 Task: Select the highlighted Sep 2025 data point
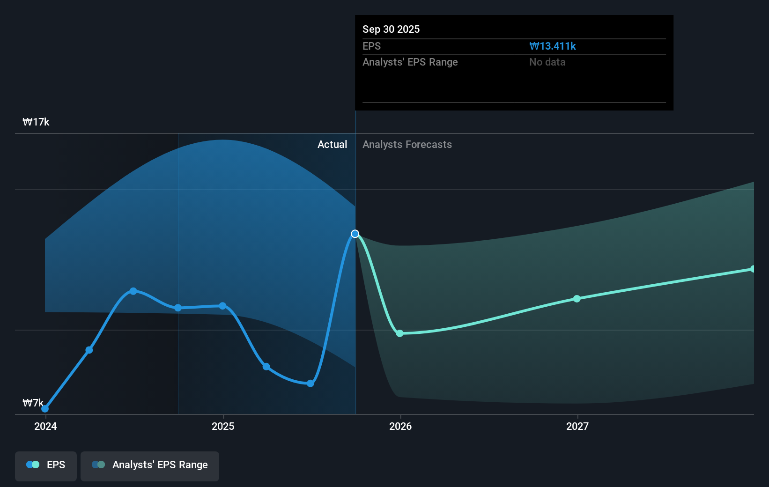(x=355, y=233)
